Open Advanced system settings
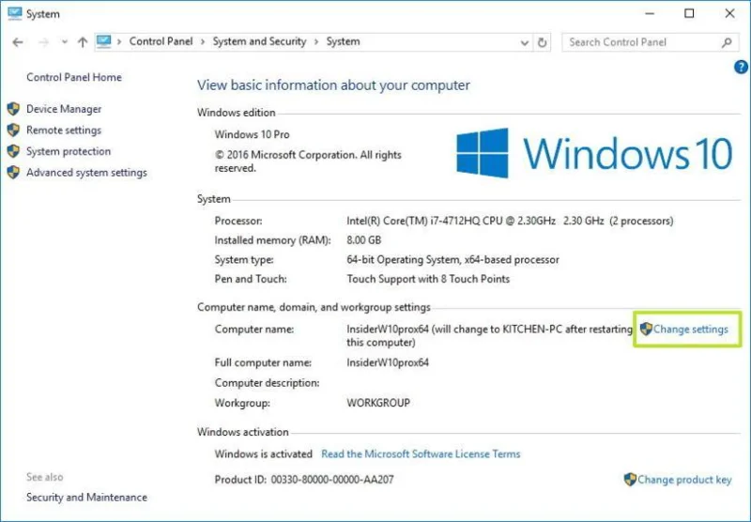Screen dimensions: 751x522 pos(86,173)
